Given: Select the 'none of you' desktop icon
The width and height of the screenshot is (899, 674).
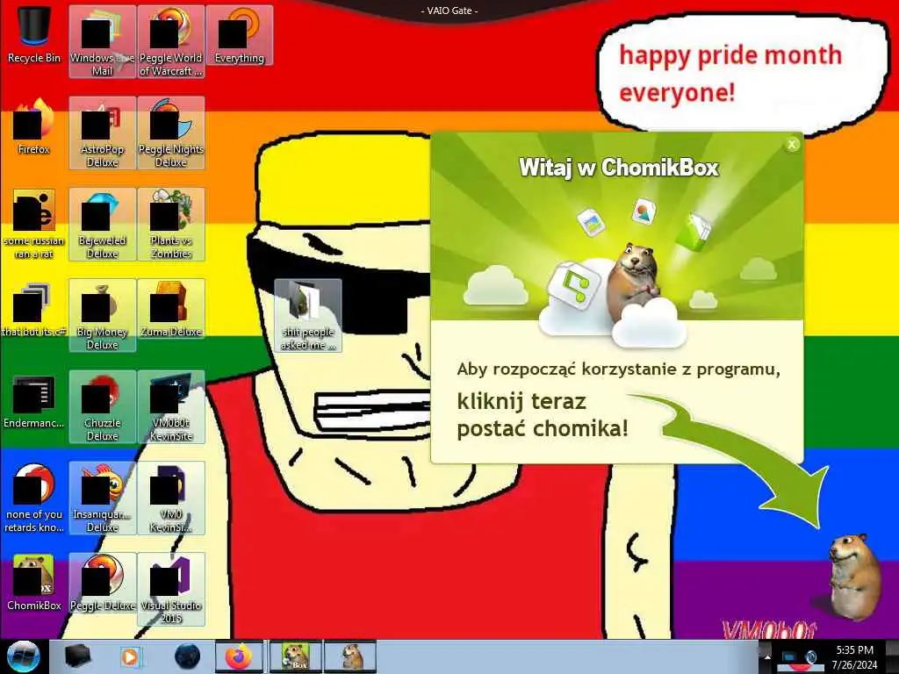Looking at the screenshot, I should click(34, 498).
